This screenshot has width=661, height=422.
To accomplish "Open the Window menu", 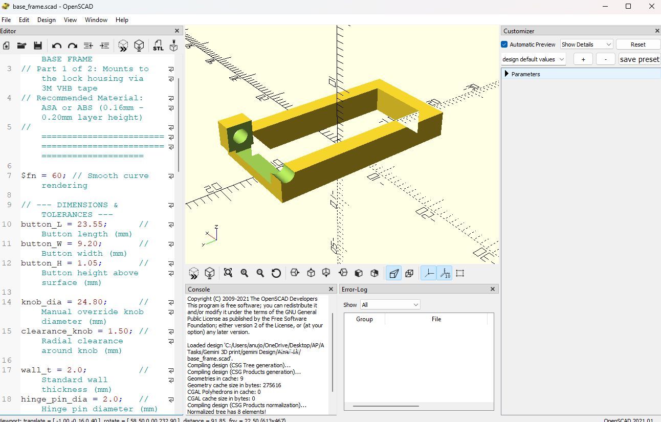I will coord(96,20).
